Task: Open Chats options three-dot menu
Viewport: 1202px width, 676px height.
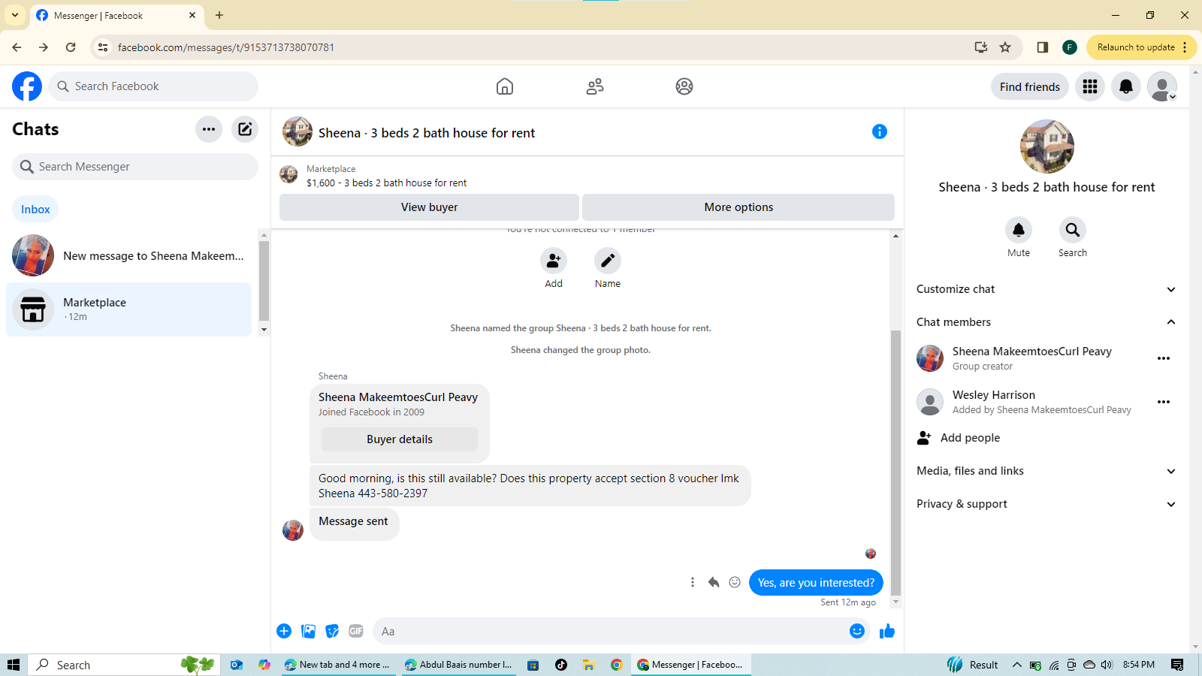Action: point(209,129)
